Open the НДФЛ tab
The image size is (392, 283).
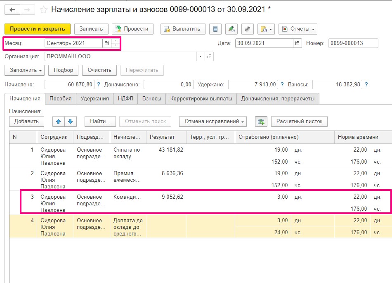coord(125,99)
